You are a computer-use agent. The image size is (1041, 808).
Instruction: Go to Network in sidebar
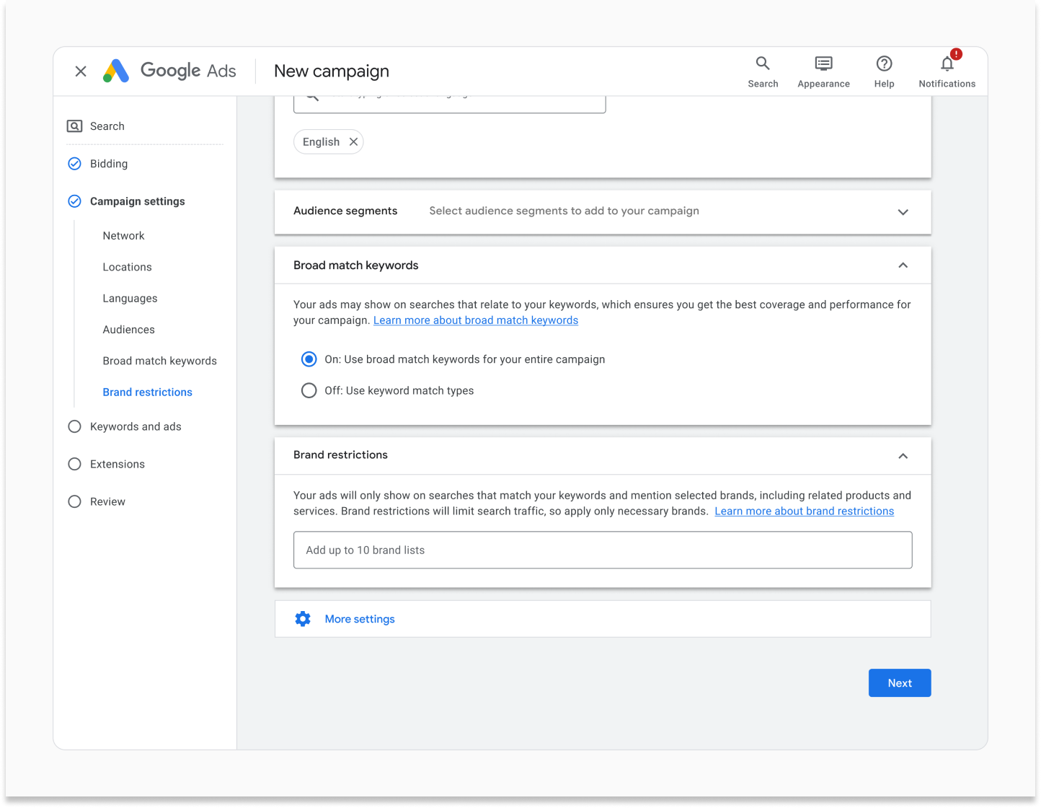point(123,236)
